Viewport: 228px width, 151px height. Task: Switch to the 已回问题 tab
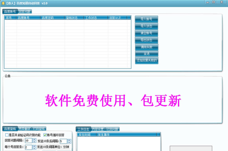pos(112,129)
